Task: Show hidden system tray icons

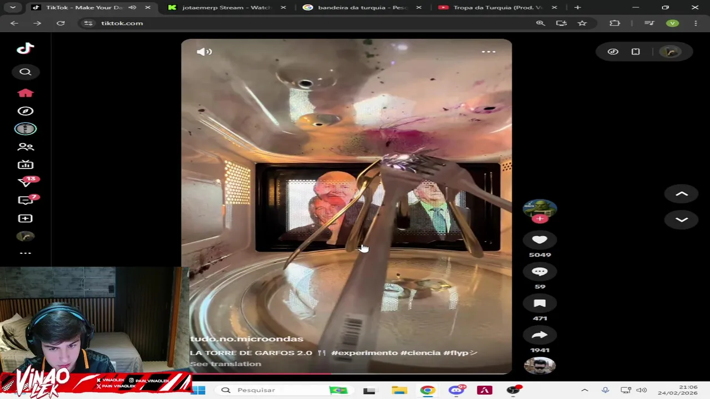Action: tap(584, 390)
